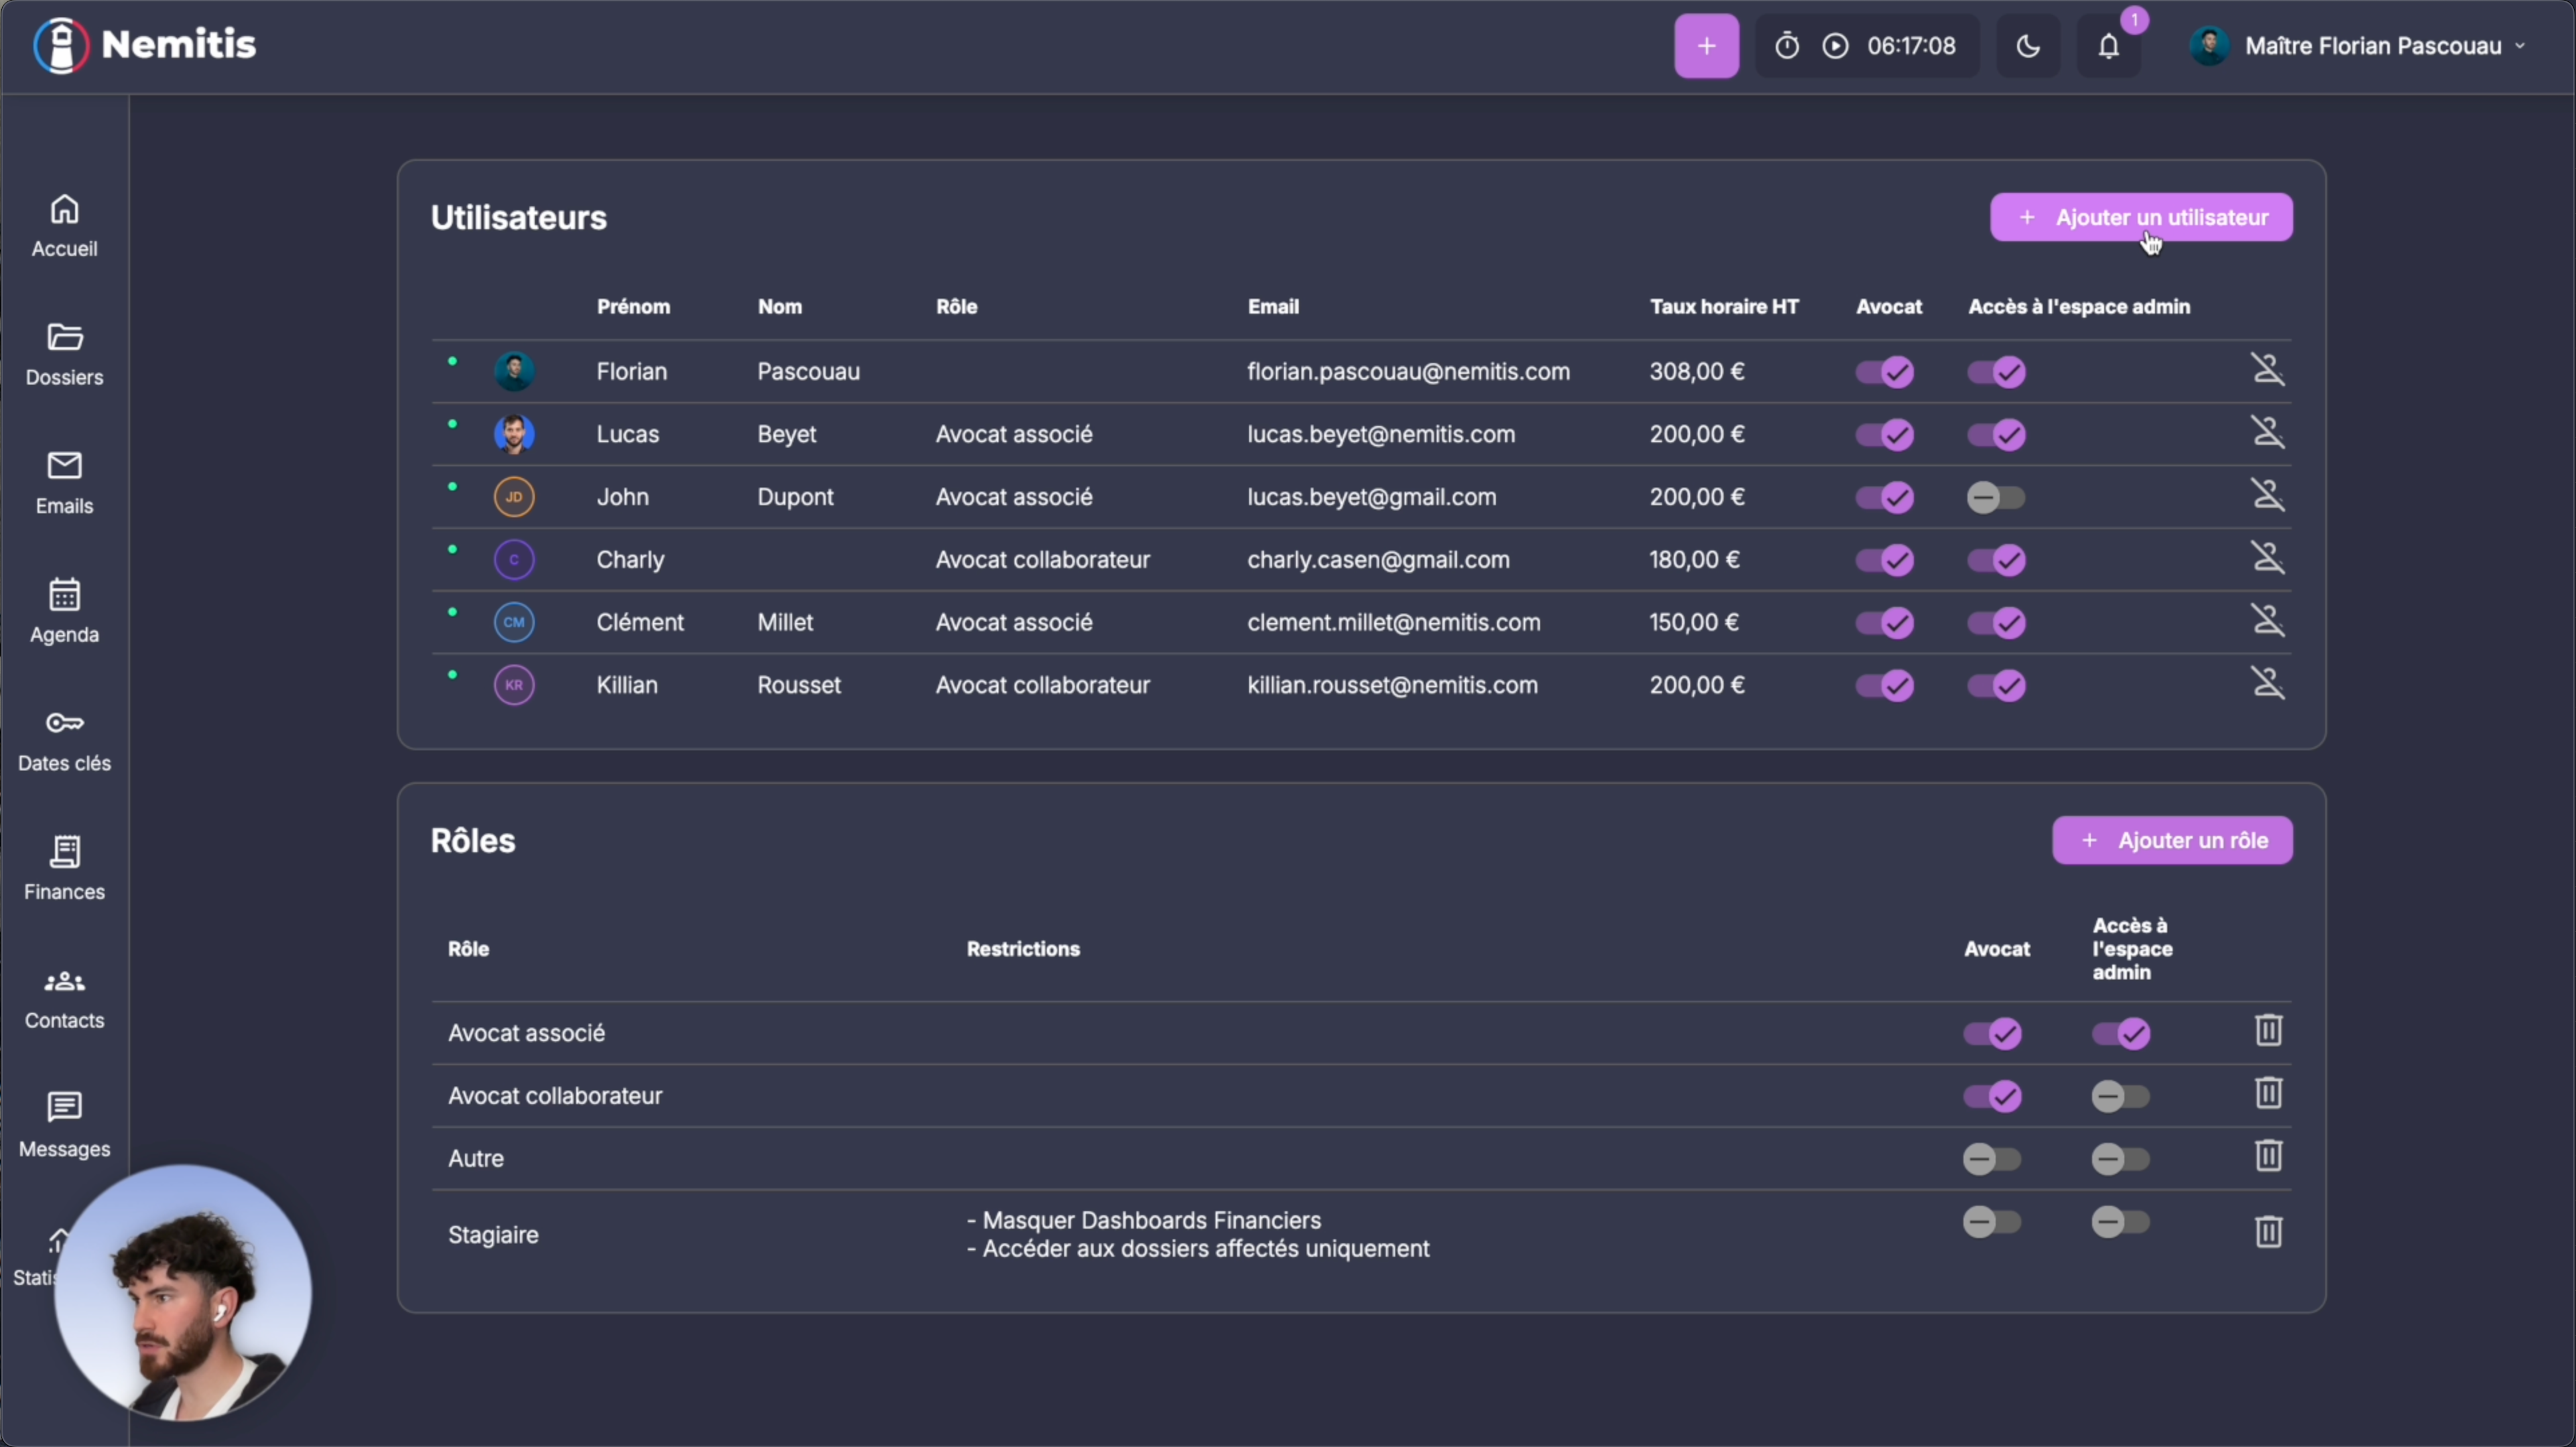2576x1447 pixels.
Task: Toggle admin access for Avocat associé role
Action: coord(2121,1033)
